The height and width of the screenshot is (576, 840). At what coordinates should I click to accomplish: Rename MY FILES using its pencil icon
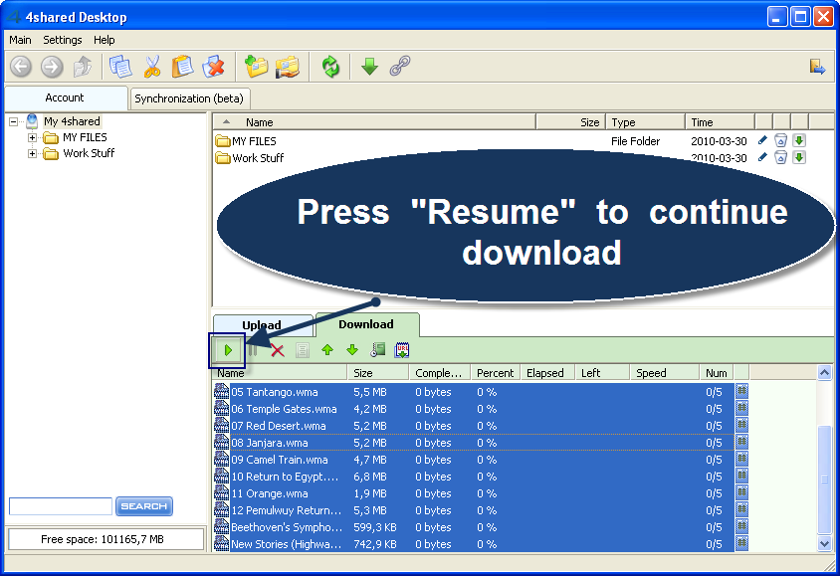tap(762, 141)
